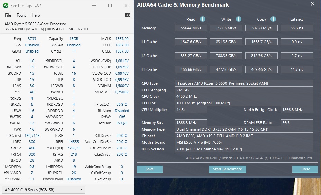Close the ZenTimings window
The height and width of the screenshot is (195, 321).
pyautogui.click(x=125, y=6)
